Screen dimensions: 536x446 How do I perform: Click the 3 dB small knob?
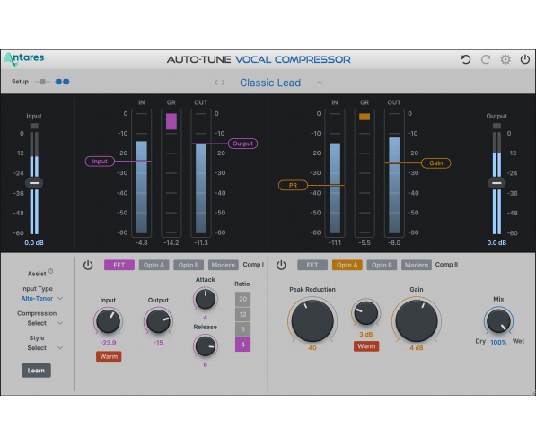[x=366, y=312]
